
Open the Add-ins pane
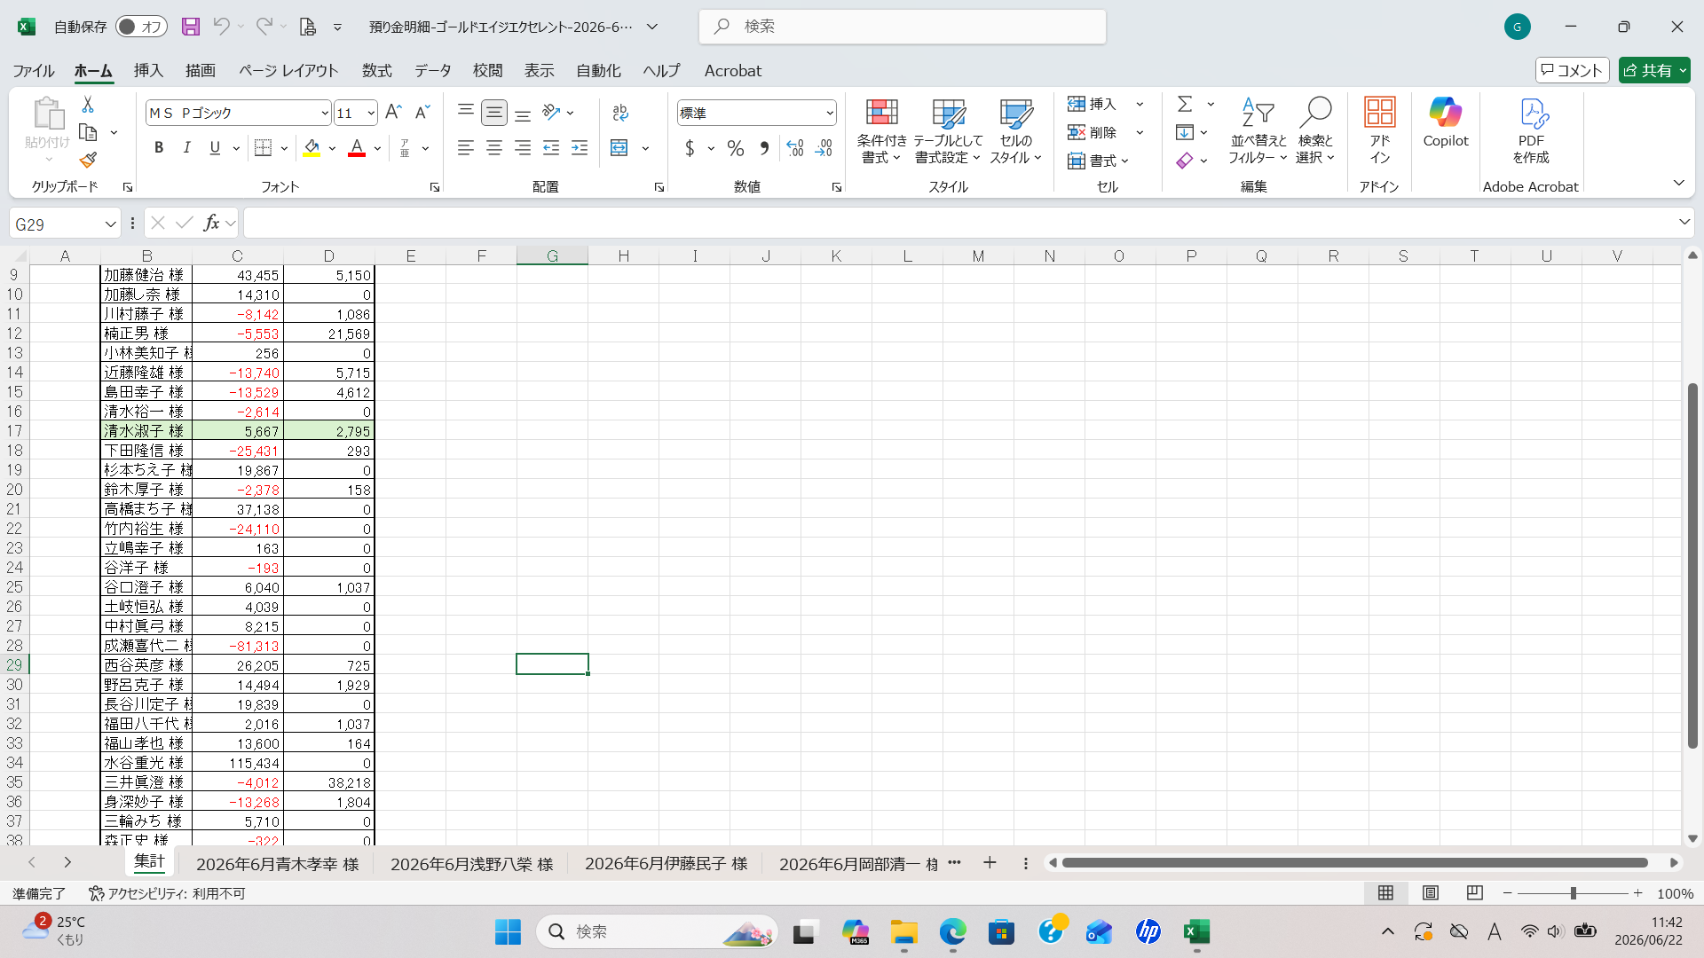point(1379,131)
